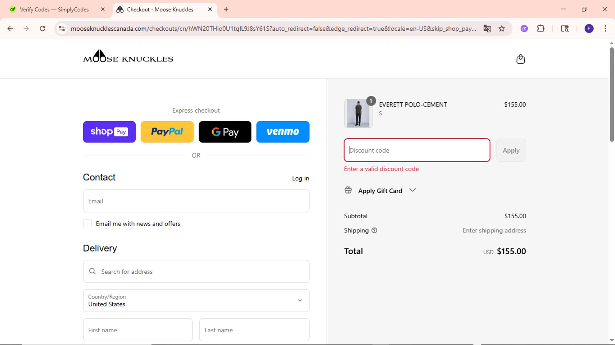Open the Chrome three-dot menu
The width and height of the screenshot is (615, 345).
tap(605, 29)
